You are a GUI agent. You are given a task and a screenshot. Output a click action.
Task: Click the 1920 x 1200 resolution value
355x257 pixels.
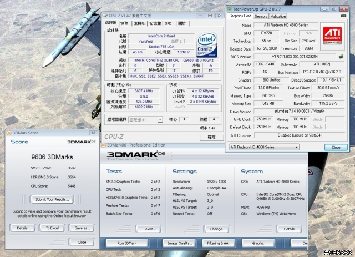click(216, 182)
